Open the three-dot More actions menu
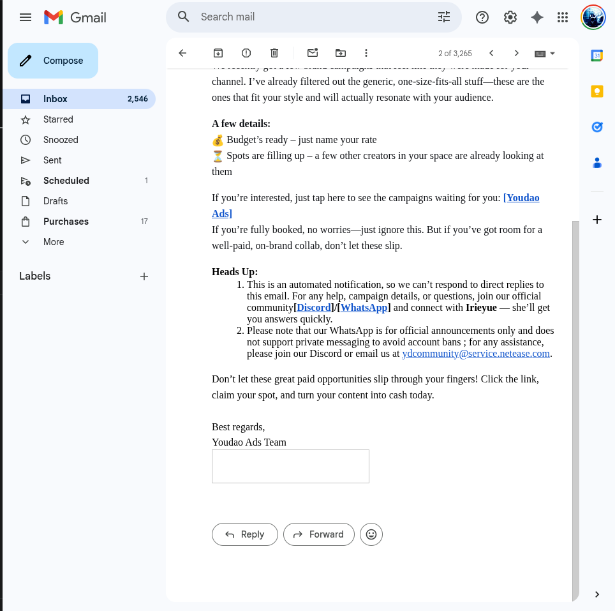Screen dimensions: 615x611 click(366, 53)
